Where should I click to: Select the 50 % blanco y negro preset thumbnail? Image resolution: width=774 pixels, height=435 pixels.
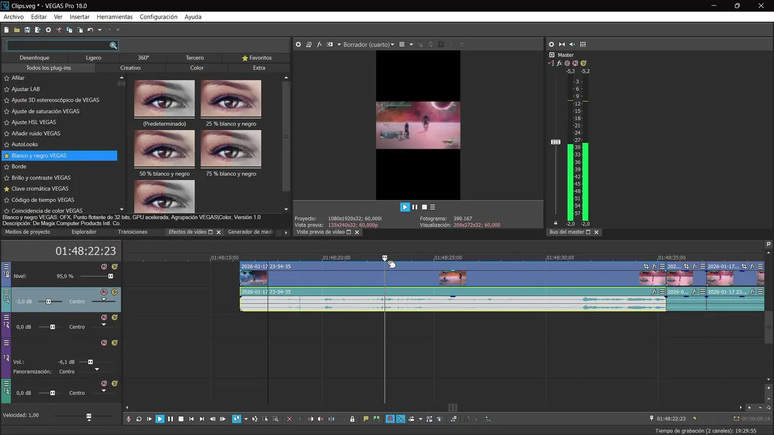click(x=164, y=150)
